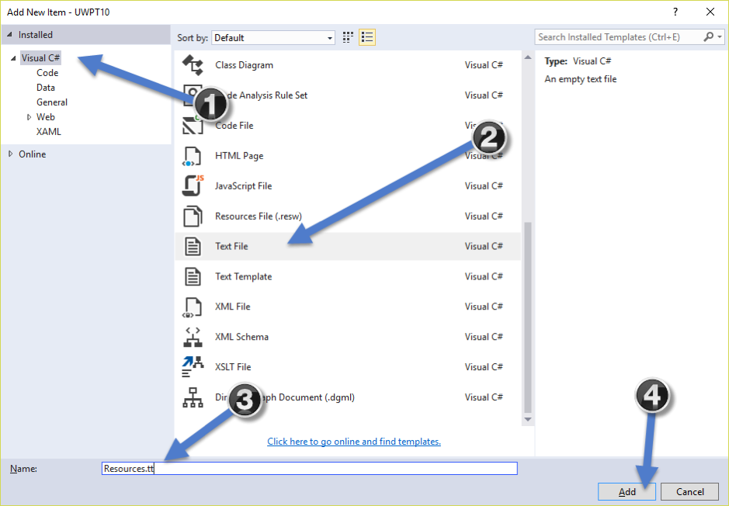Image resolution: width=729 pixels, height=506 pixels.
Task: Select the XML Schema template icon
Action: pyautogui.click(x=192, y=337)
